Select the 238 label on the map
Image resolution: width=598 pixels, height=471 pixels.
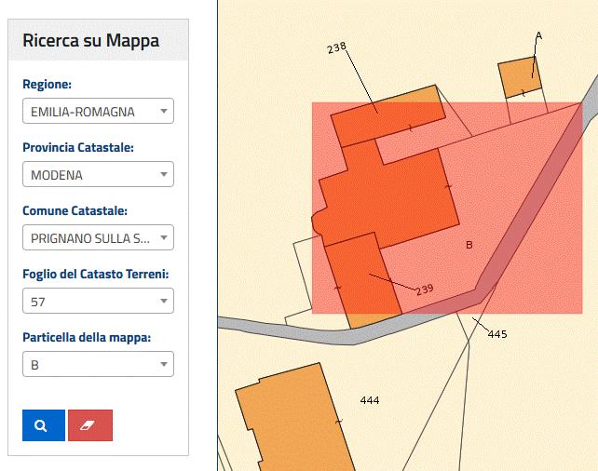(336, 48)
